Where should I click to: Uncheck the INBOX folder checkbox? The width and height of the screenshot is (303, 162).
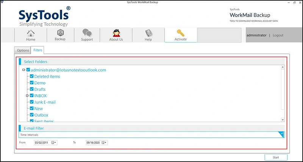point(32,96)
